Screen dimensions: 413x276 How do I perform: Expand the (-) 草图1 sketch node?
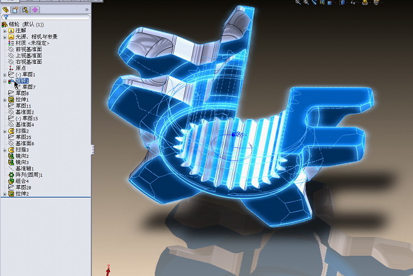point(4,75)
